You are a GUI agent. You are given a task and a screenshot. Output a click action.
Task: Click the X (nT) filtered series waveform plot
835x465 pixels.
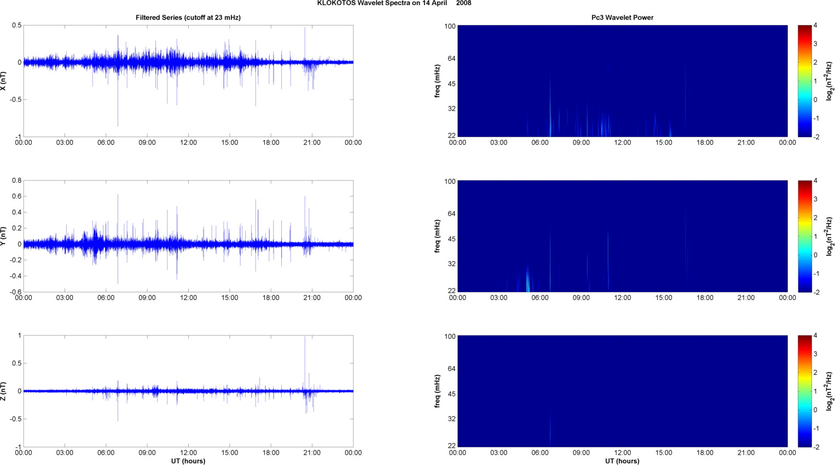(x=188, y=81)
